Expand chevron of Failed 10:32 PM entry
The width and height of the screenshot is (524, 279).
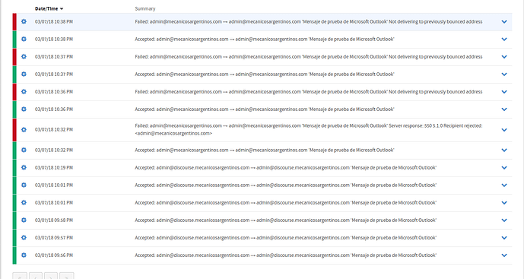pyautogui.click(x=504, y=130)
